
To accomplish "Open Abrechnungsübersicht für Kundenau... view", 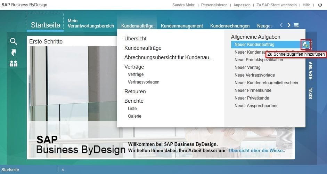I will [169, 57].
